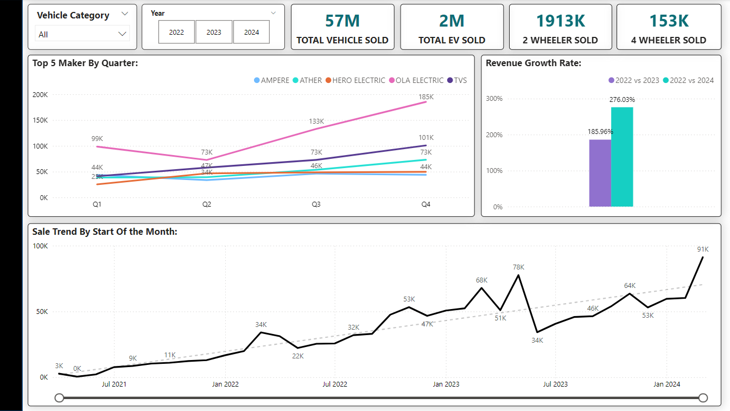Click the Q4 axis label
This screenshot has height=411, width=730.
(x=426, y=204)
